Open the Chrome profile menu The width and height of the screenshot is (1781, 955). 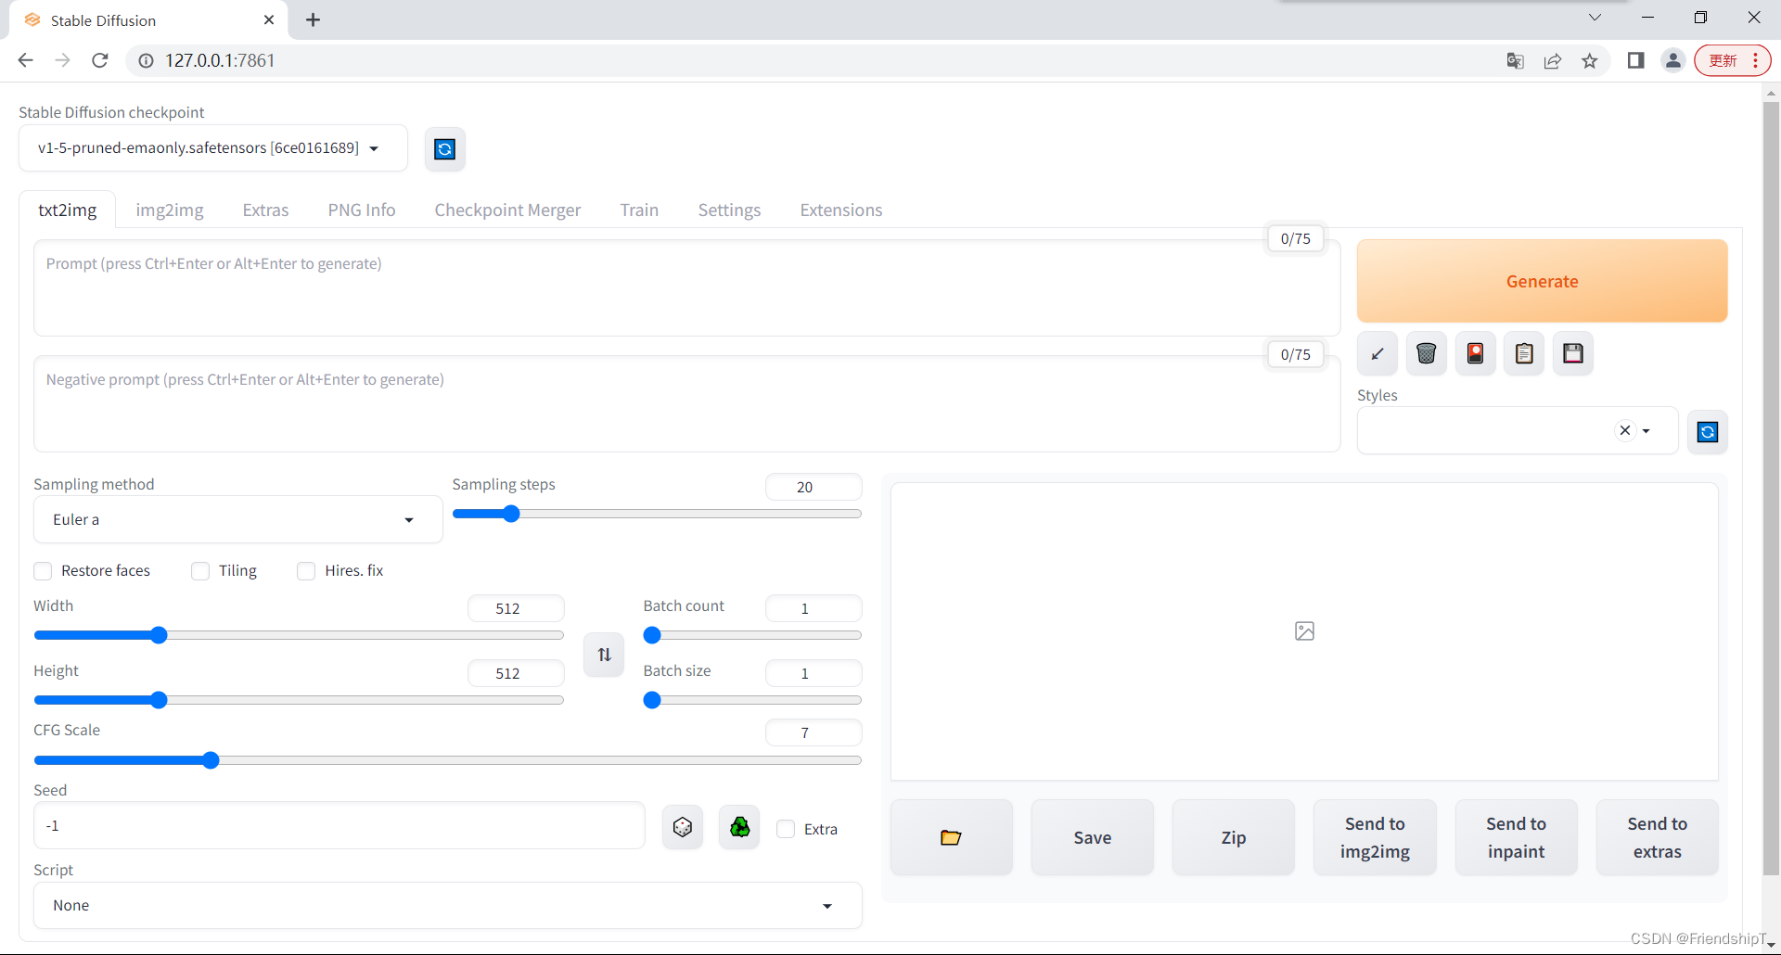[x=1672, y=61]
